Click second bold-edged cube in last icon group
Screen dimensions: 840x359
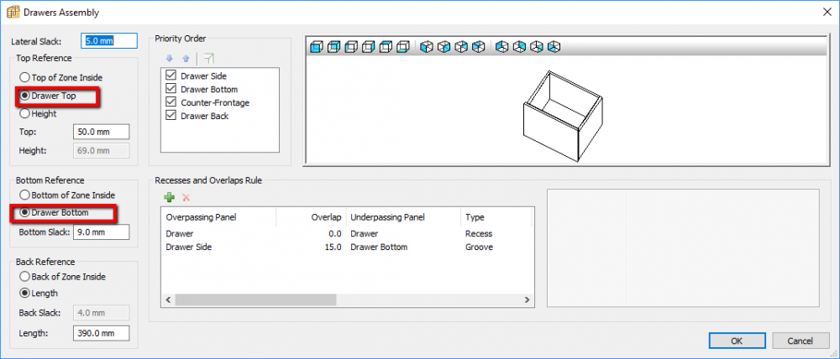(519, 47)
